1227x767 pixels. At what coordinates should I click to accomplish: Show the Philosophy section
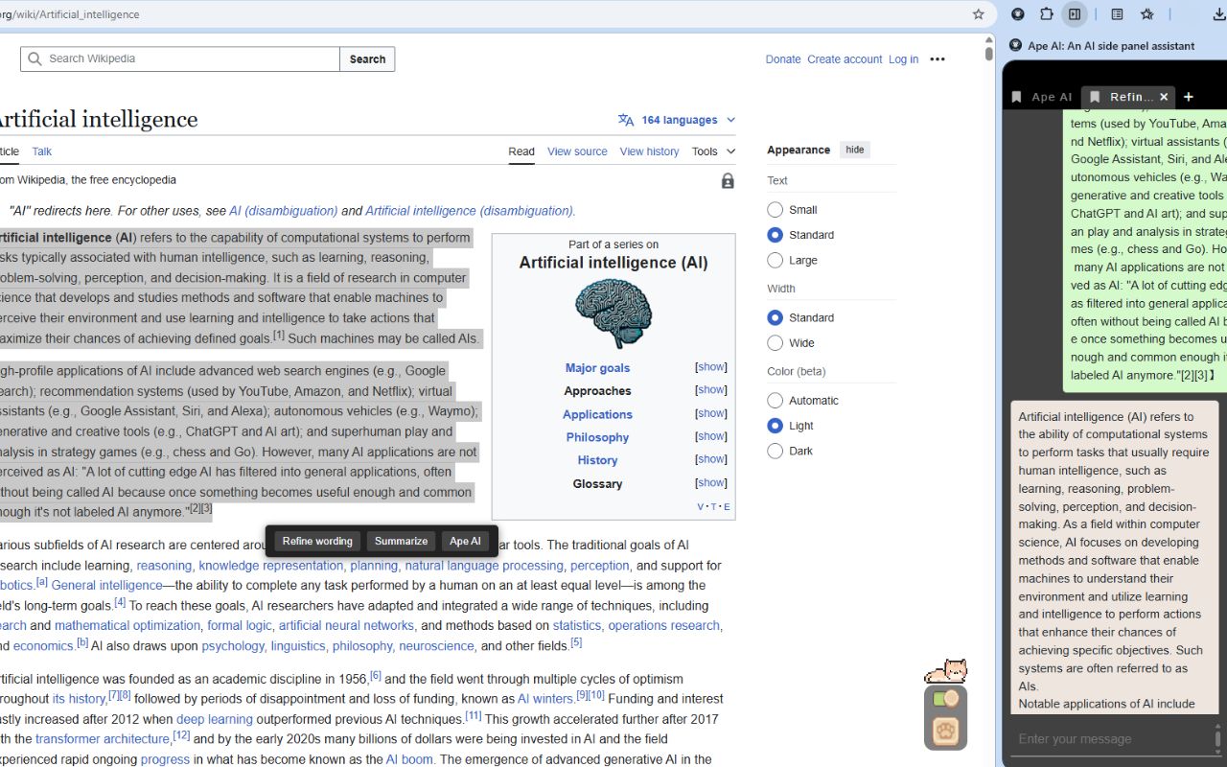click(x=711, y=436)
